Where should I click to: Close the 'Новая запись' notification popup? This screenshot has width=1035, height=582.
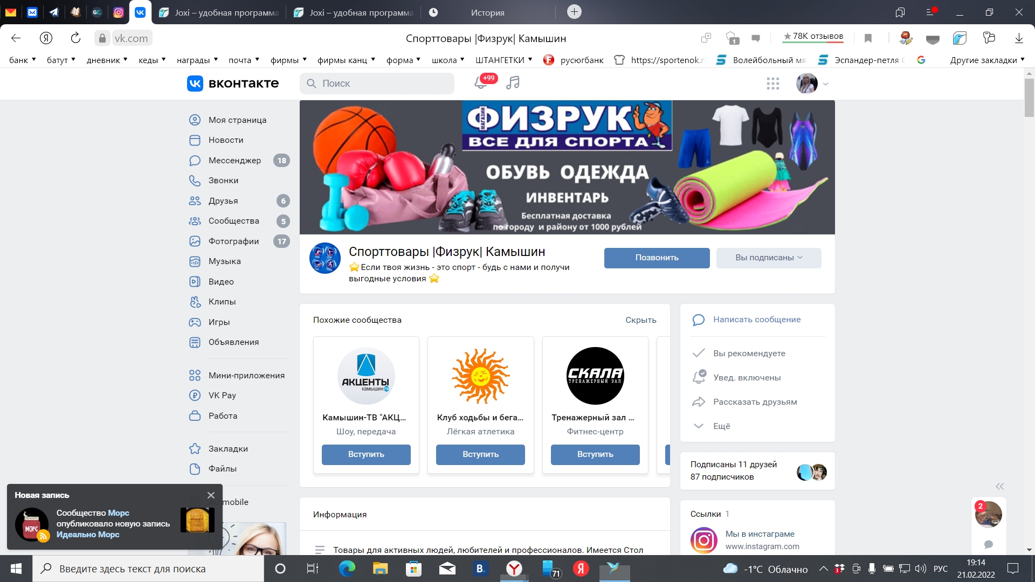point(211,495)
